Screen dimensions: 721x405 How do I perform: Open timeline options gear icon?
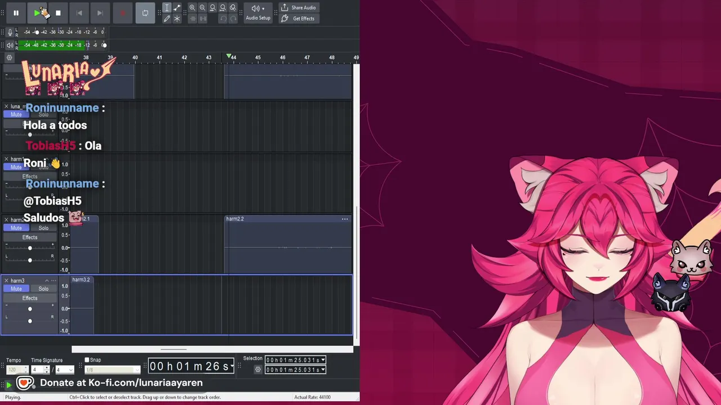(9, 57)
